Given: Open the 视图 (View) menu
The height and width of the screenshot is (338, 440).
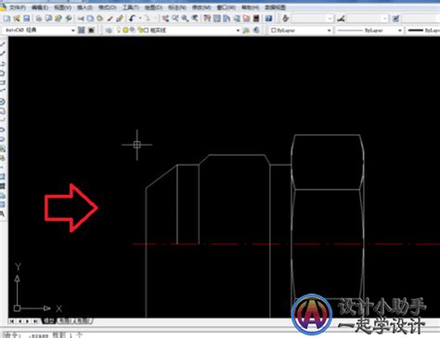Looking at the screenshot, I should (x=62, y=7).
